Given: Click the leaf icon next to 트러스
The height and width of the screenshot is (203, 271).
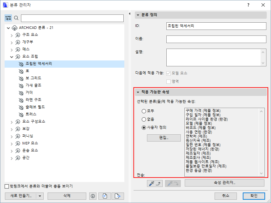Looking at the screenshot, I should (21, 115).
